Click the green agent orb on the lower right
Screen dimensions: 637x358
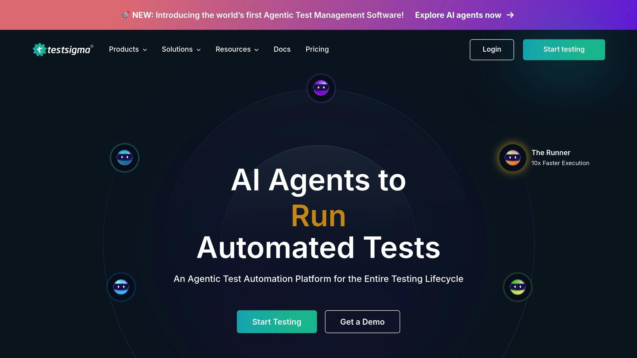point(518,287)
